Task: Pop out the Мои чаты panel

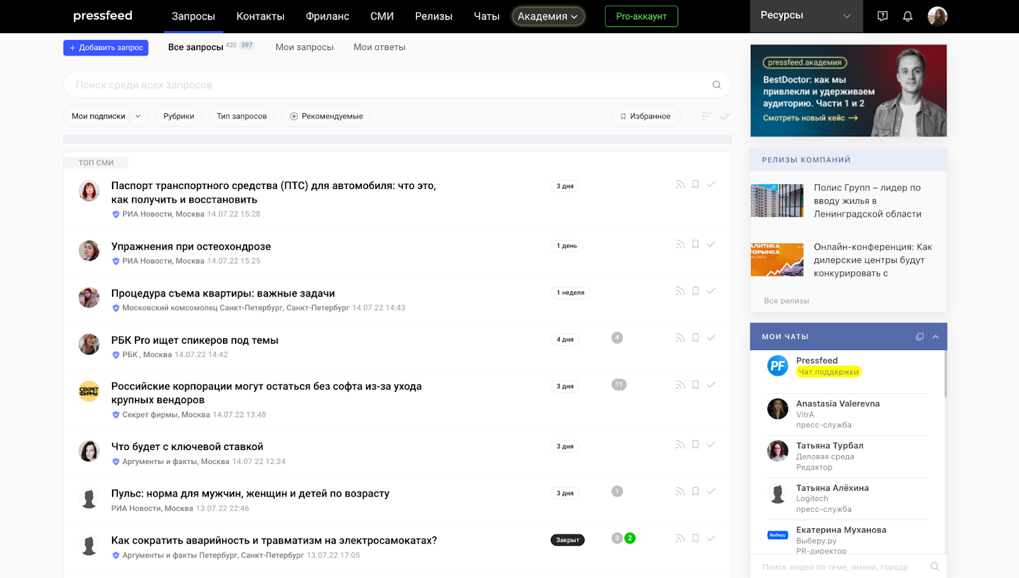Action: click(920, 337)
